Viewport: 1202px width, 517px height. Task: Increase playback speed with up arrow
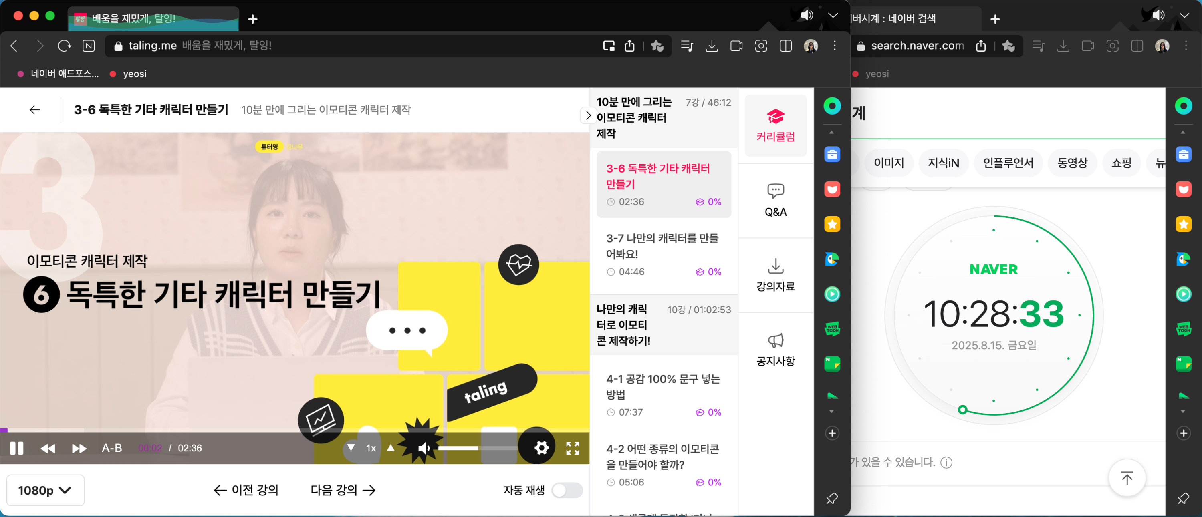[x=391, y=448]
